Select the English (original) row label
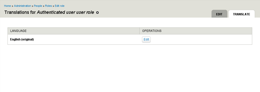 (22, 39)
